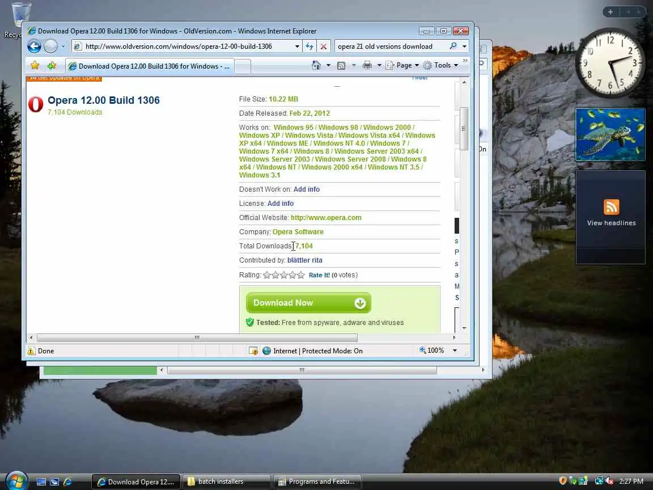
Task: Click the background window's horizontal scrollbar thumb
Action: tap(302, 370)
